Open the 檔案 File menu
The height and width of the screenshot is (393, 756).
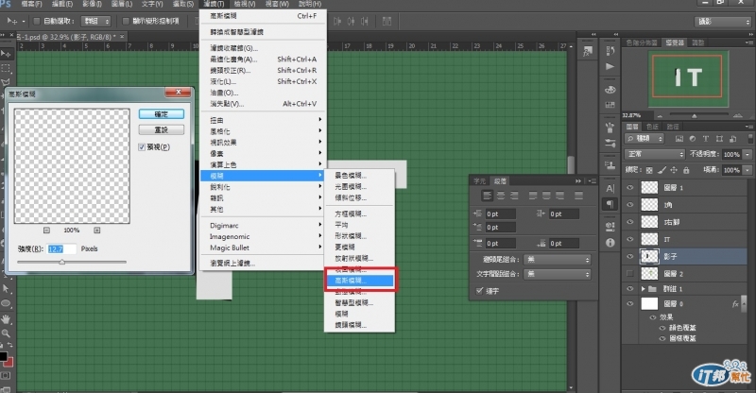(32, 4)
